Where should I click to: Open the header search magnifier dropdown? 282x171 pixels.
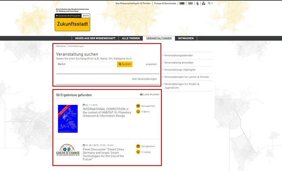tap(210, 3)
